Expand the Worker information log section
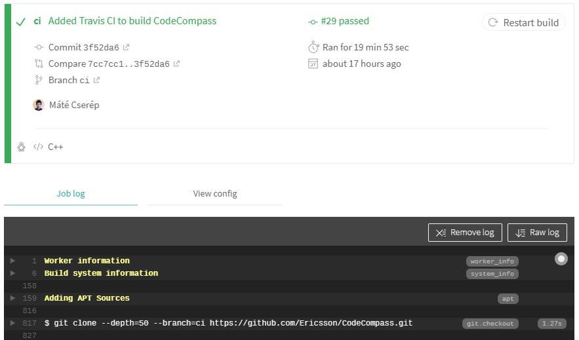The height and width of the screenshot is (340, 579). pyautogui.click(x=12, y=261)
